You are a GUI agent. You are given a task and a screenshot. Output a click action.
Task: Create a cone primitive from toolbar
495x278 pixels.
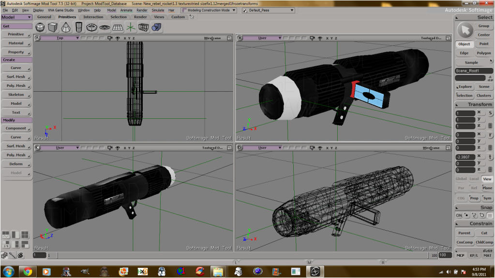coord(66,28)
